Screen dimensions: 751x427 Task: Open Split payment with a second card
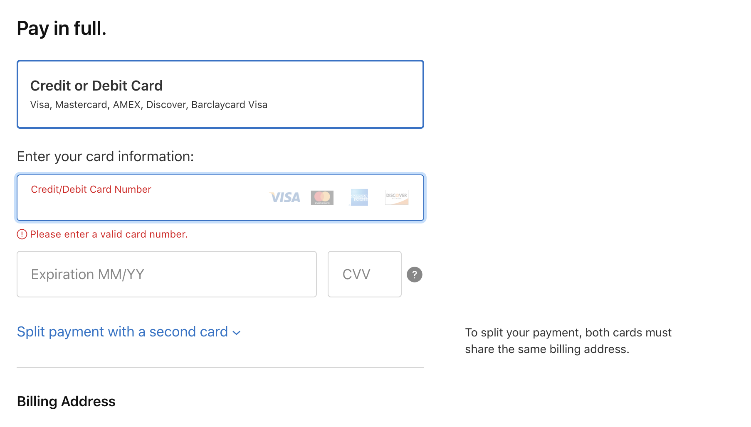pos(122,332)
